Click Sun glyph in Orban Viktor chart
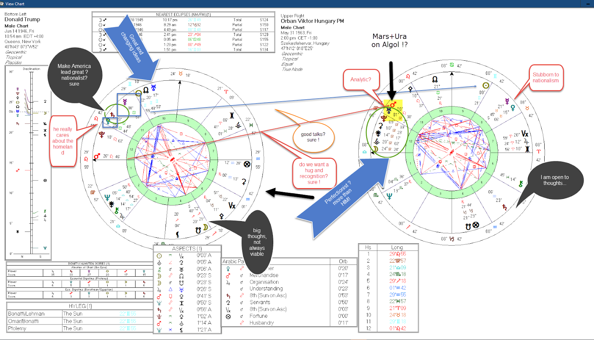594x340 pixels. coord(486,86)
